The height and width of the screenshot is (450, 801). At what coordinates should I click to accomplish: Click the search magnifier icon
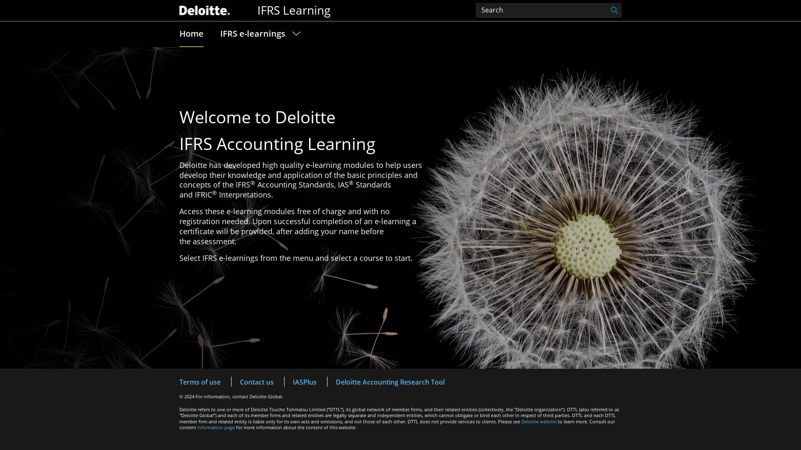coord(614,10)
